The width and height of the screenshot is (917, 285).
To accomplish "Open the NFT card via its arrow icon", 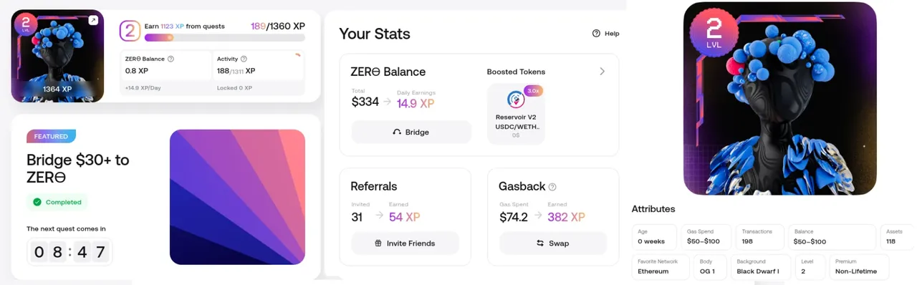I will click(x=93, y=21).
